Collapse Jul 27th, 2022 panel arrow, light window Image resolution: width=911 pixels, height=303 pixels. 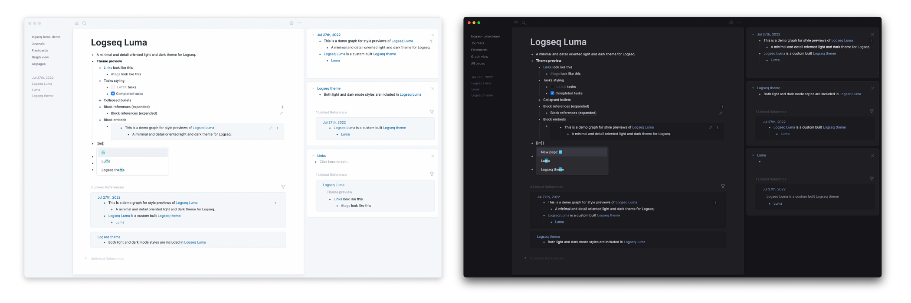click(313, 35)
